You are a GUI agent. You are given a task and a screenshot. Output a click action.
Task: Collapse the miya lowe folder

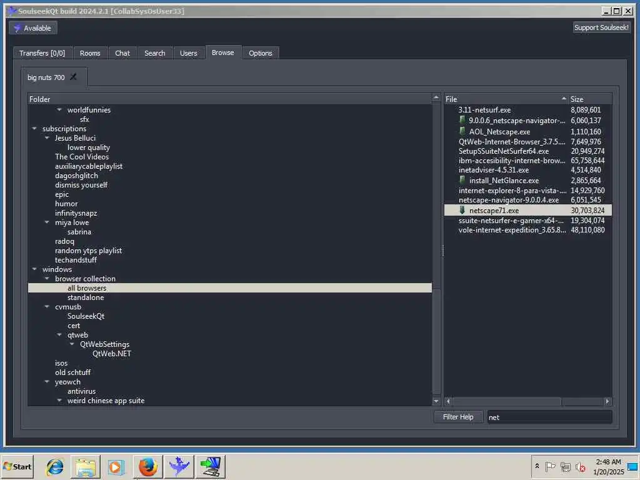[x=47, y=222]
